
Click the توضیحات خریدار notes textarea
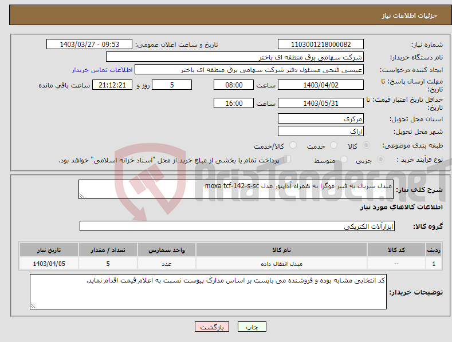click(x=208, y=292)
